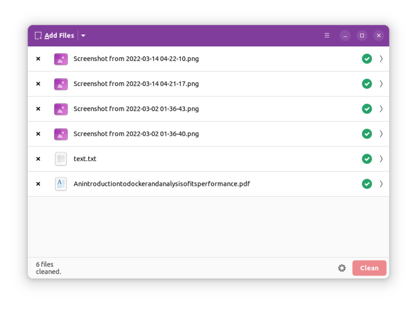
Task: Remove the docker PDF file from list
Action: tap(38, 184)
